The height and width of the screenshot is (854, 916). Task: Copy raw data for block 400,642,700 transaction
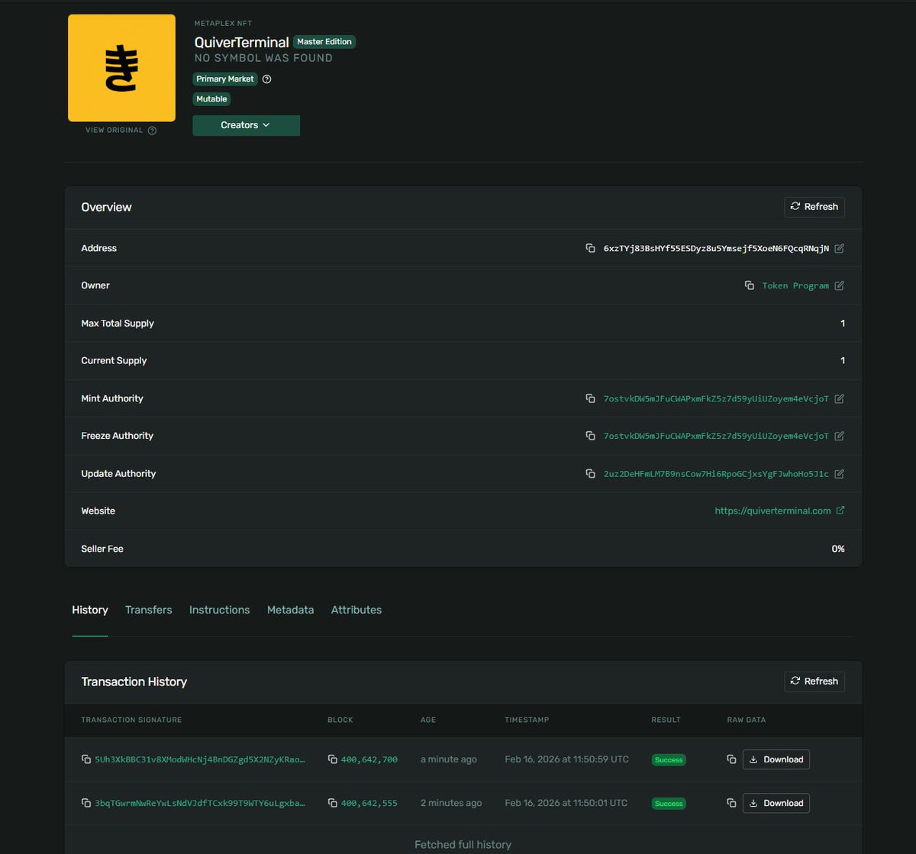[x=731, y=759]
